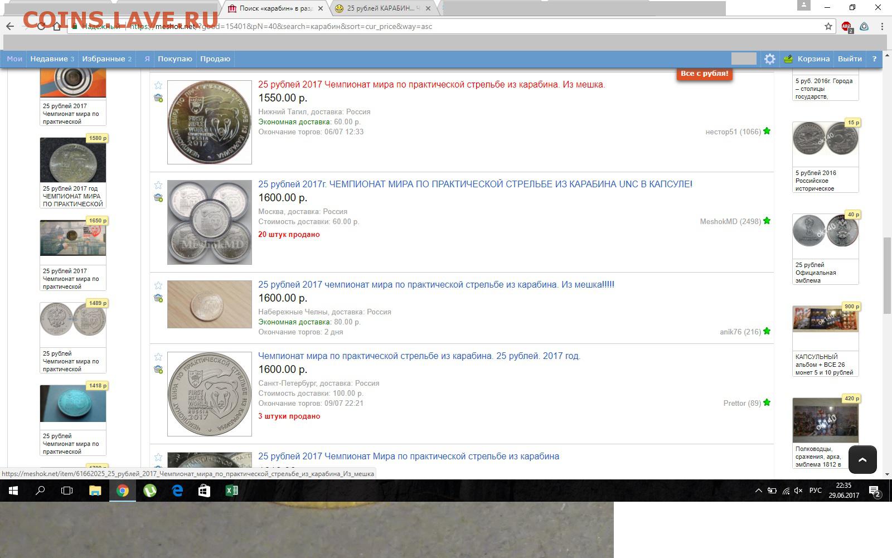Open Excel from the taskbar
892x558 pixels.
point(231,491)
